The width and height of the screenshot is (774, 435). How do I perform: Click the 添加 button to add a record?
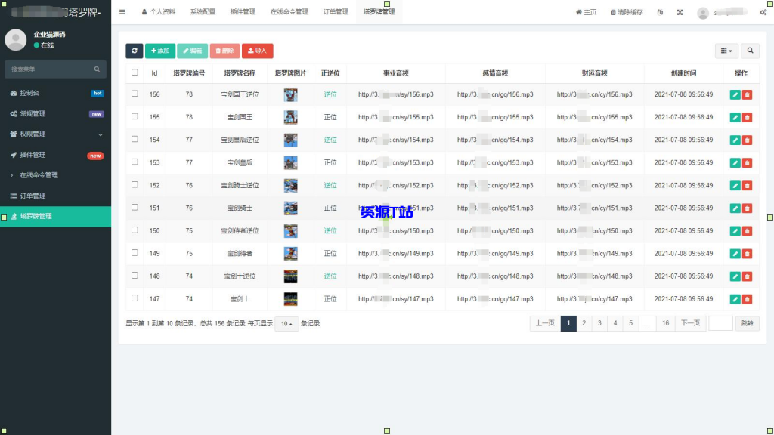pyautogui.click(x=160, y=51)
